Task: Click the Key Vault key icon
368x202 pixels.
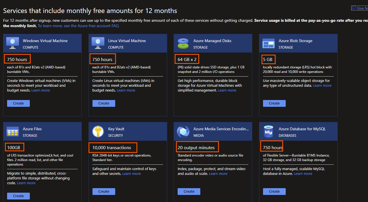Action: coord(98,131)
